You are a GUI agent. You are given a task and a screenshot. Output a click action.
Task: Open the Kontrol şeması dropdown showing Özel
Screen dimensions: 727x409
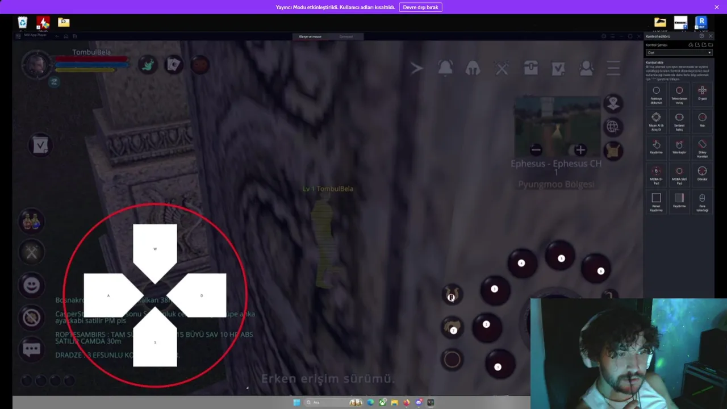(x=679, y=53)
